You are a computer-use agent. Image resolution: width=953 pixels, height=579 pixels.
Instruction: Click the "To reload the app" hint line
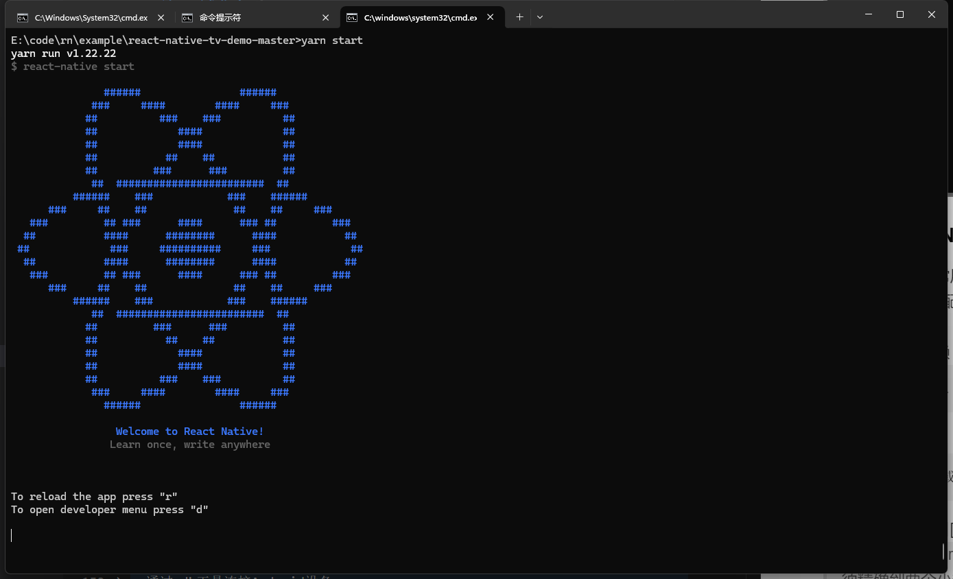pyautogui.click(x=94, y=497)
